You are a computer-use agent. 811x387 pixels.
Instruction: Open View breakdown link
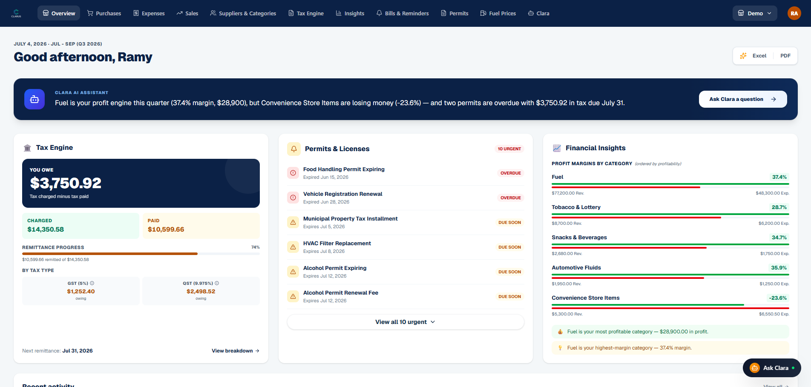tap(236, 351)
